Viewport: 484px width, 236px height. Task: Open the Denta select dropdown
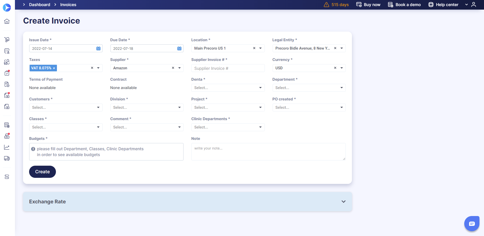pyautogui.click(x=228, y=88)
